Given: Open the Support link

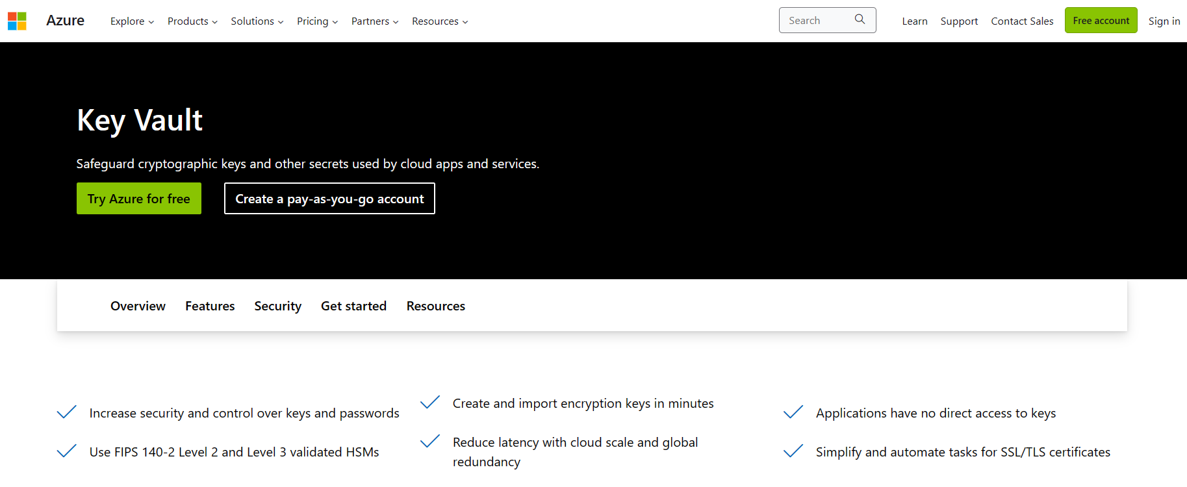Looking at the screenshot, I should [959, 21].
